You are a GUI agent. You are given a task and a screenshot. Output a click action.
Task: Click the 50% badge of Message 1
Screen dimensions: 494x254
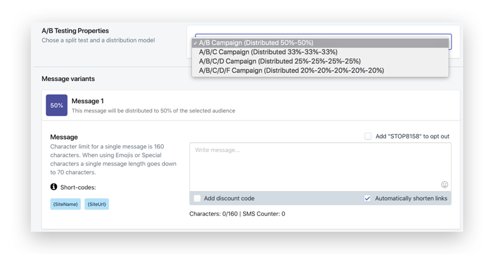[57, 105]
